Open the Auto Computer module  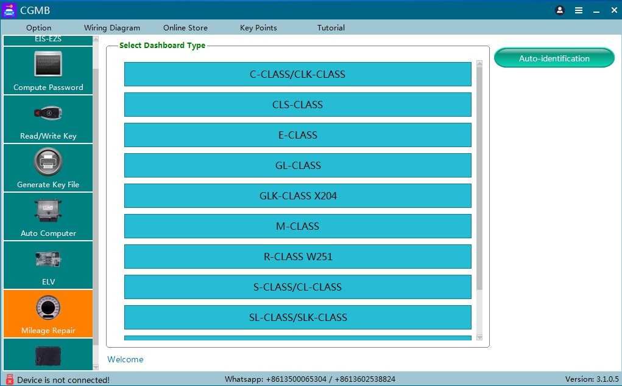(x=48, y=216)
